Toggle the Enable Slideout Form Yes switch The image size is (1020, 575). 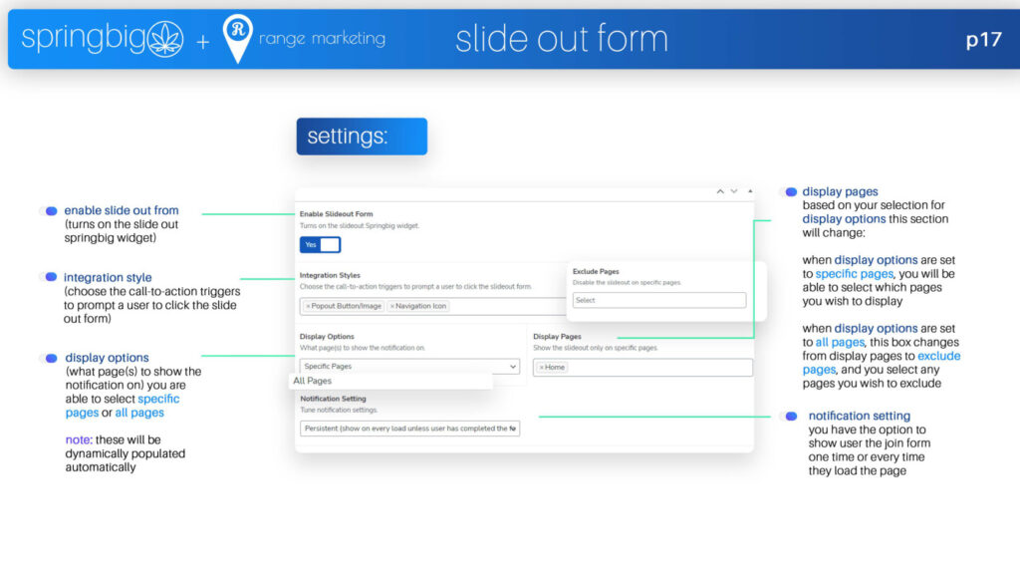[320, 245]
